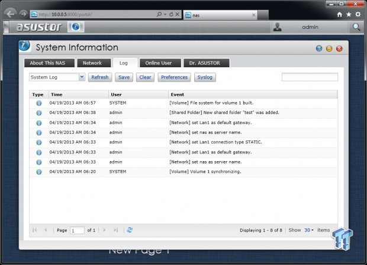The image size is (367, 265).
Task: Click the browser forward arrow button
Action: [23, 14]
